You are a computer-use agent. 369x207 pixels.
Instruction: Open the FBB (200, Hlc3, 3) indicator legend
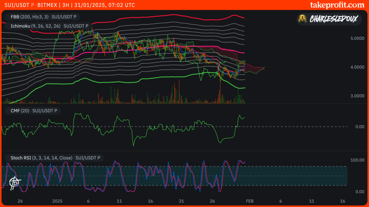[30, 17]
